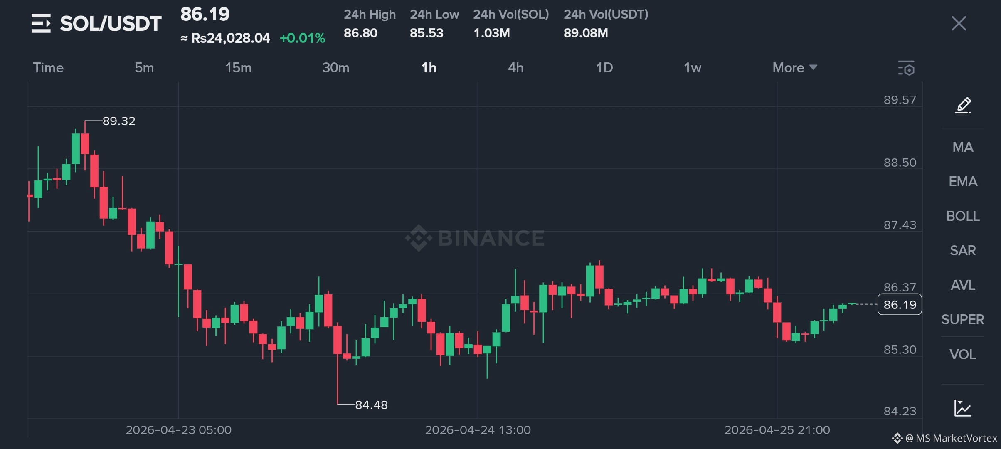Expand the More timeframes dropdown
This screenshot has width=1001, height=449.
[795, 68]
